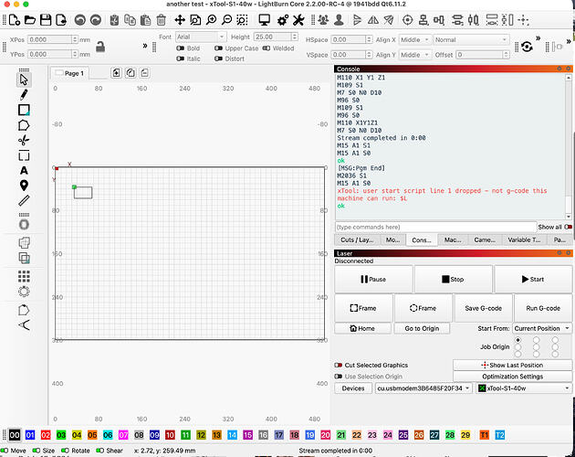This screenshot has width=575, height=457.
Task: Select the Polygon tool
Action: pyautogui.click(x=24, y=125)
